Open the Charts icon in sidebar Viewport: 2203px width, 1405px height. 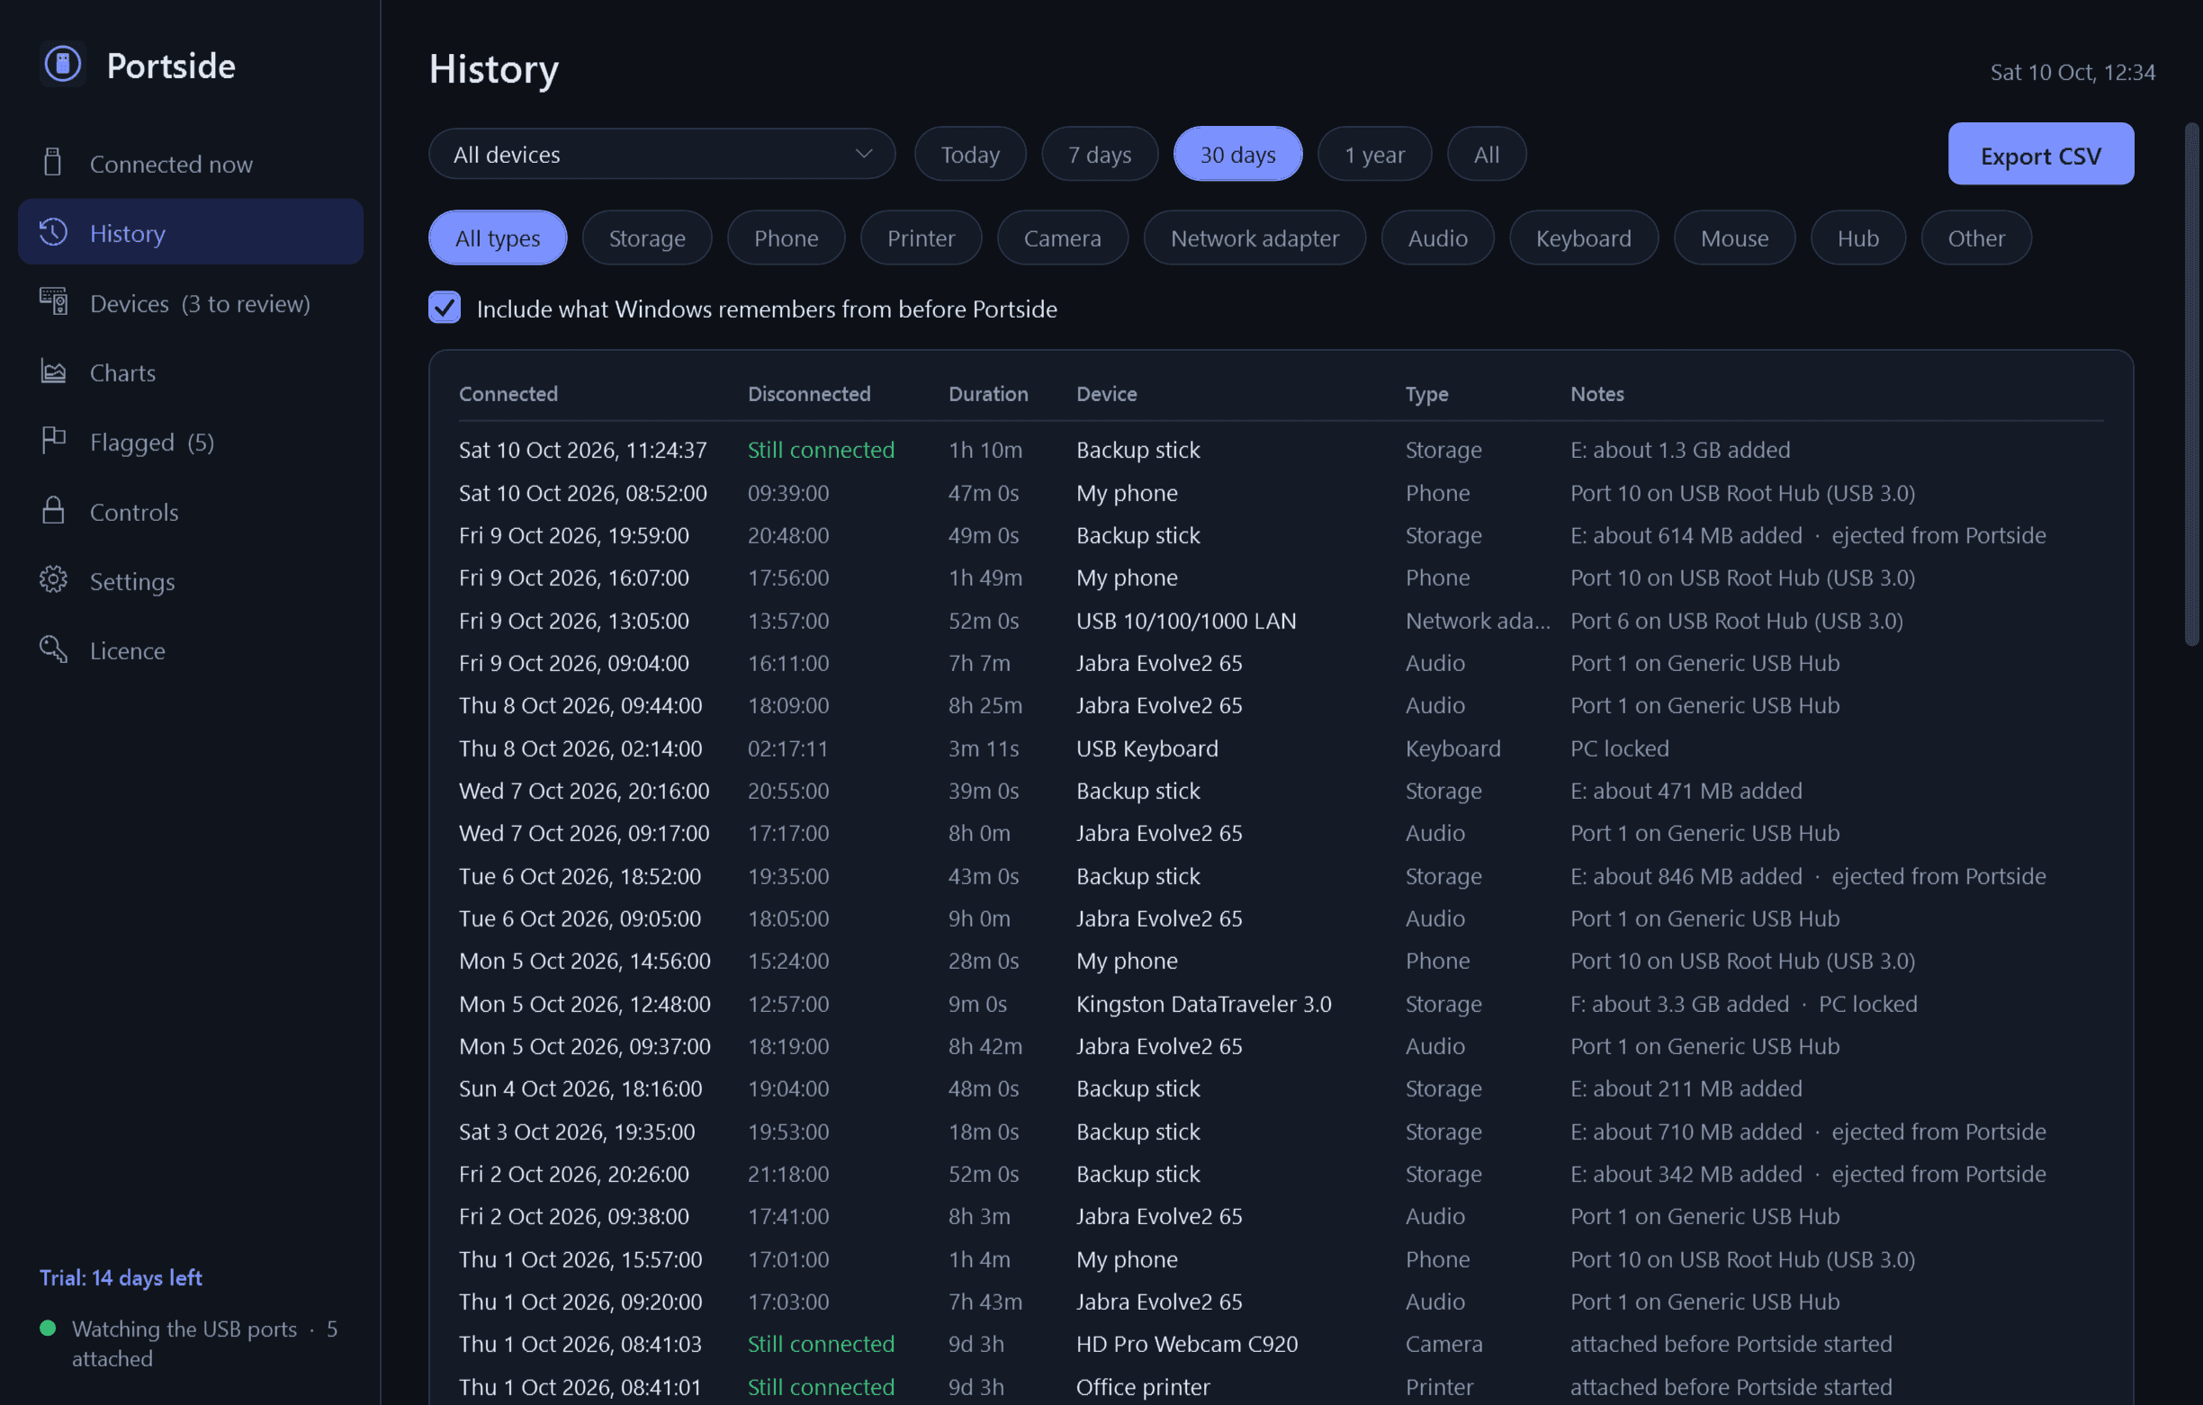pos(53,371)
